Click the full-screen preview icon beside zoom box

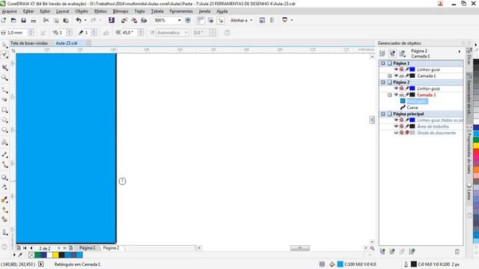(188, 20)
